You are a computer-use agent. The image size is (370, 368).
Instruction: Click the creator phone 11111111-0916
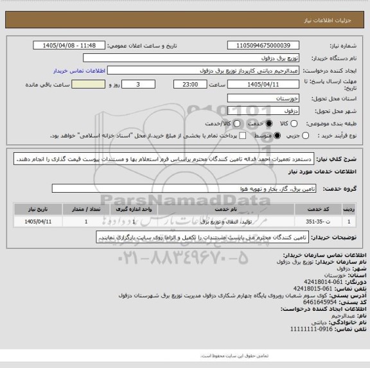point(312,329)
